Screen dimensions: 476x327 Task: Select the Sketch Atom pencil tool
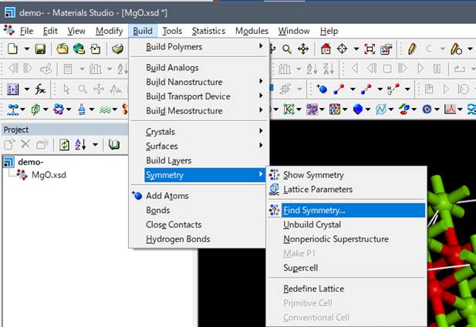[412, 49]
